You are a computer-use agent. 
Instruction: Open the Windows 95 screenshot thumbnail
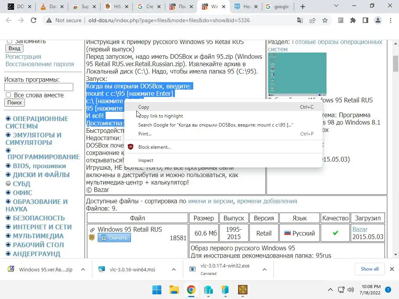[297, 74]
